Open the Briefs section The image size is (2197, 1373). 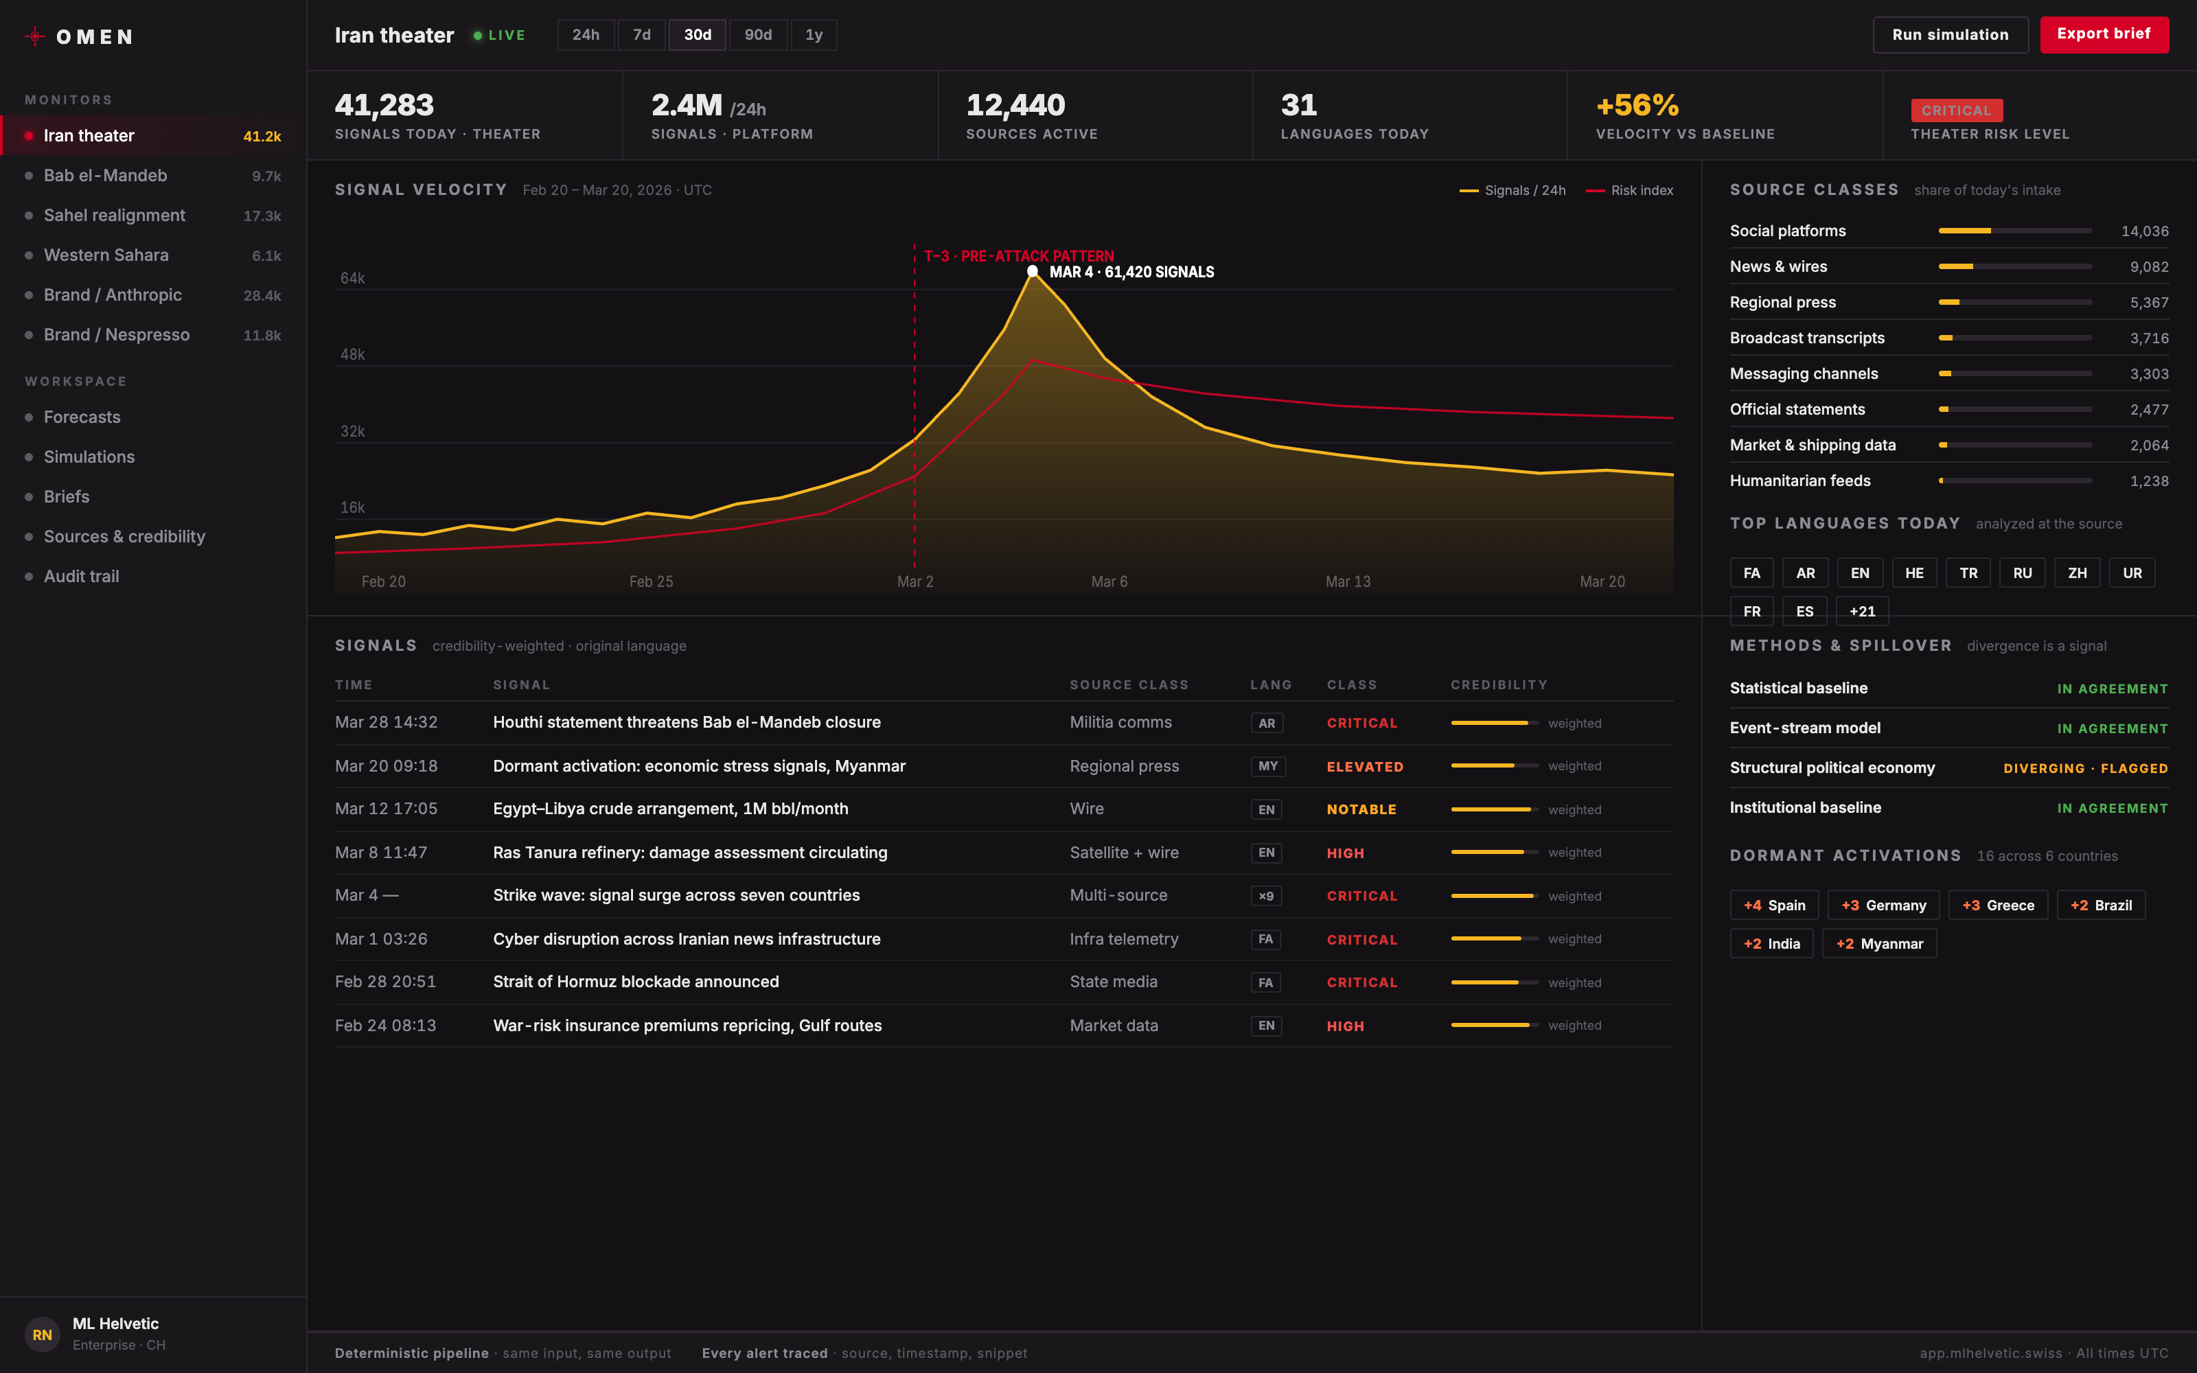(x=153, y=497)
